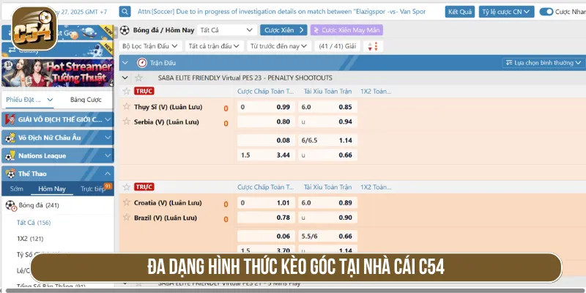Expand Vô Địch Nữ Châu Âu section
The image size is (586, 293).
pos(108,138)
